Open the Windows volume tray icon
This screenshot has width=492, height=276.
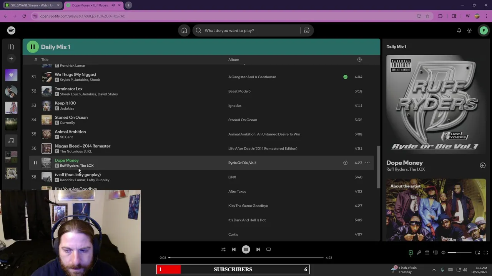pyautogui.click(x=465, y=269)
